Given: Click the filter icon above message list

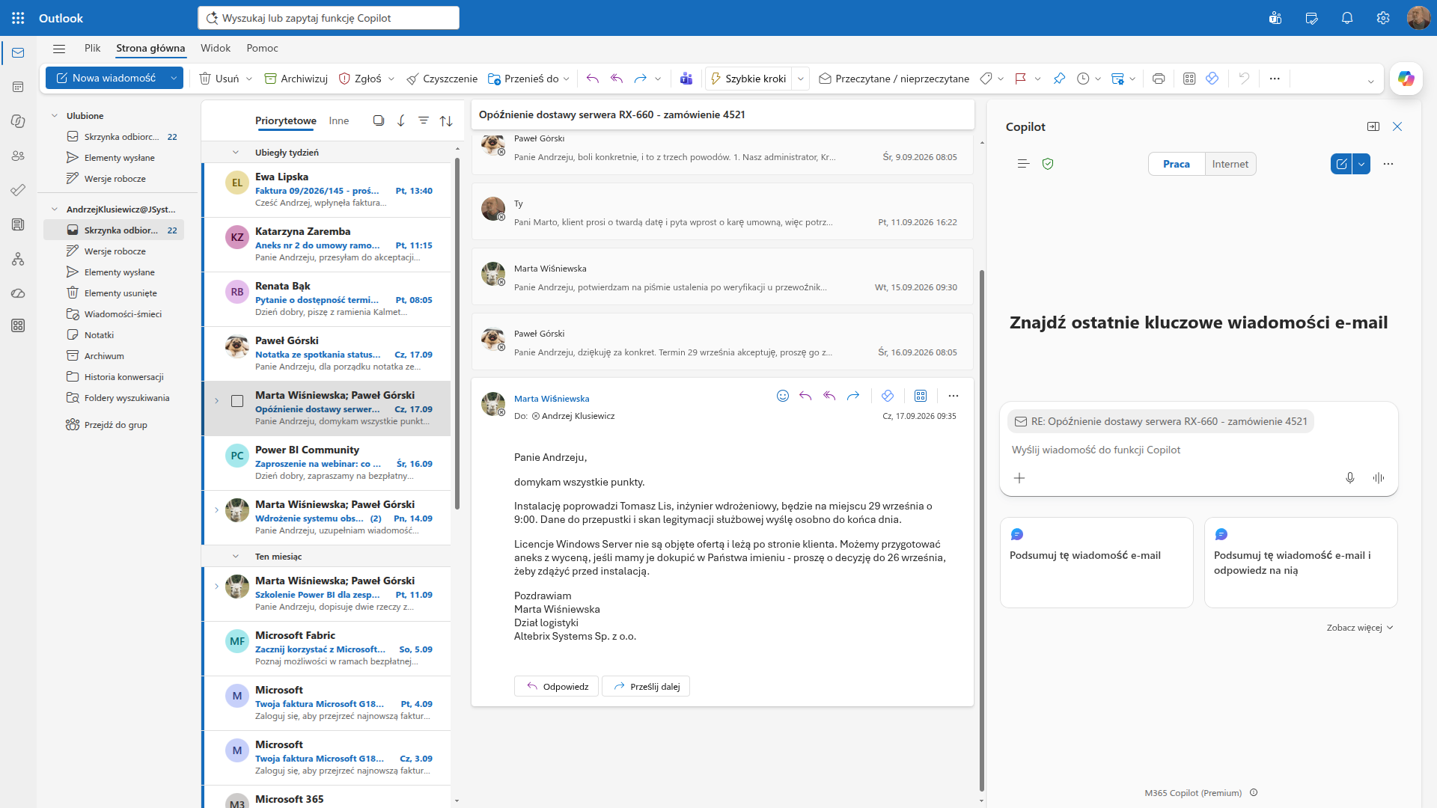Looking at the screenshot, I should coord(424,120).
